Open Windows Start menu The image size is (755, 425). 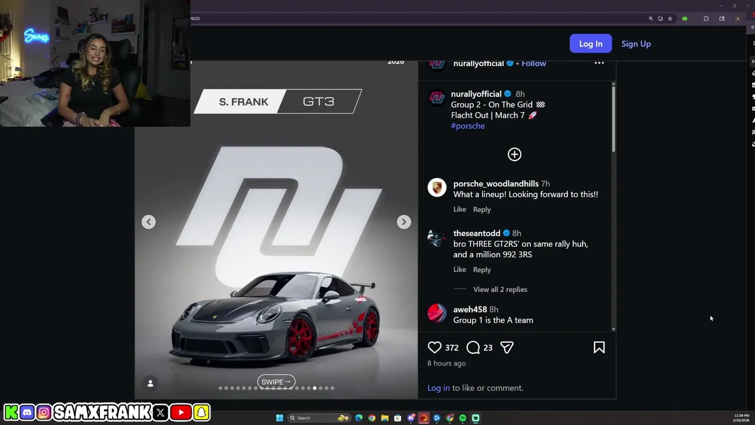pyautogui.click(x=280, y=418)
